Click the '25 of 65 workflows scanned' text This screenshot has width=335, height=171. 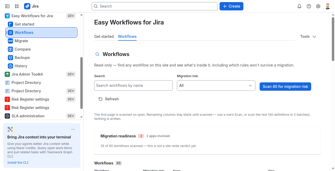[148, 146]
